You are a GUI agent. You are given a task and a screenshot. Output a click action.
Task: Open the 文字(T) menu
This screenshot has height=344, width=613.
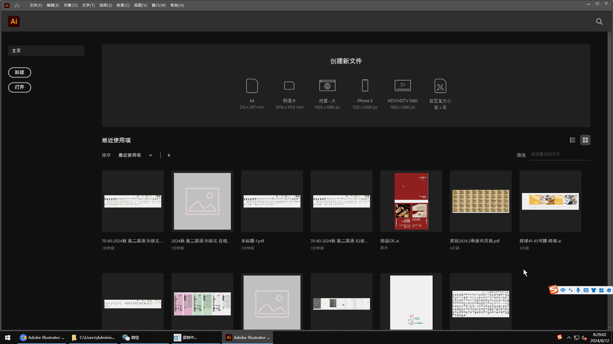coord(88,5)
